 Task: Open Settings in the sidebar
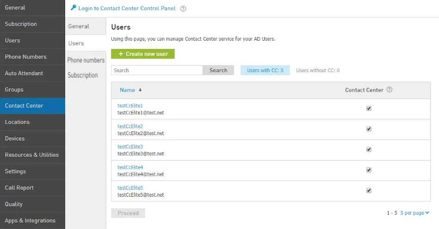coord(32,171)
